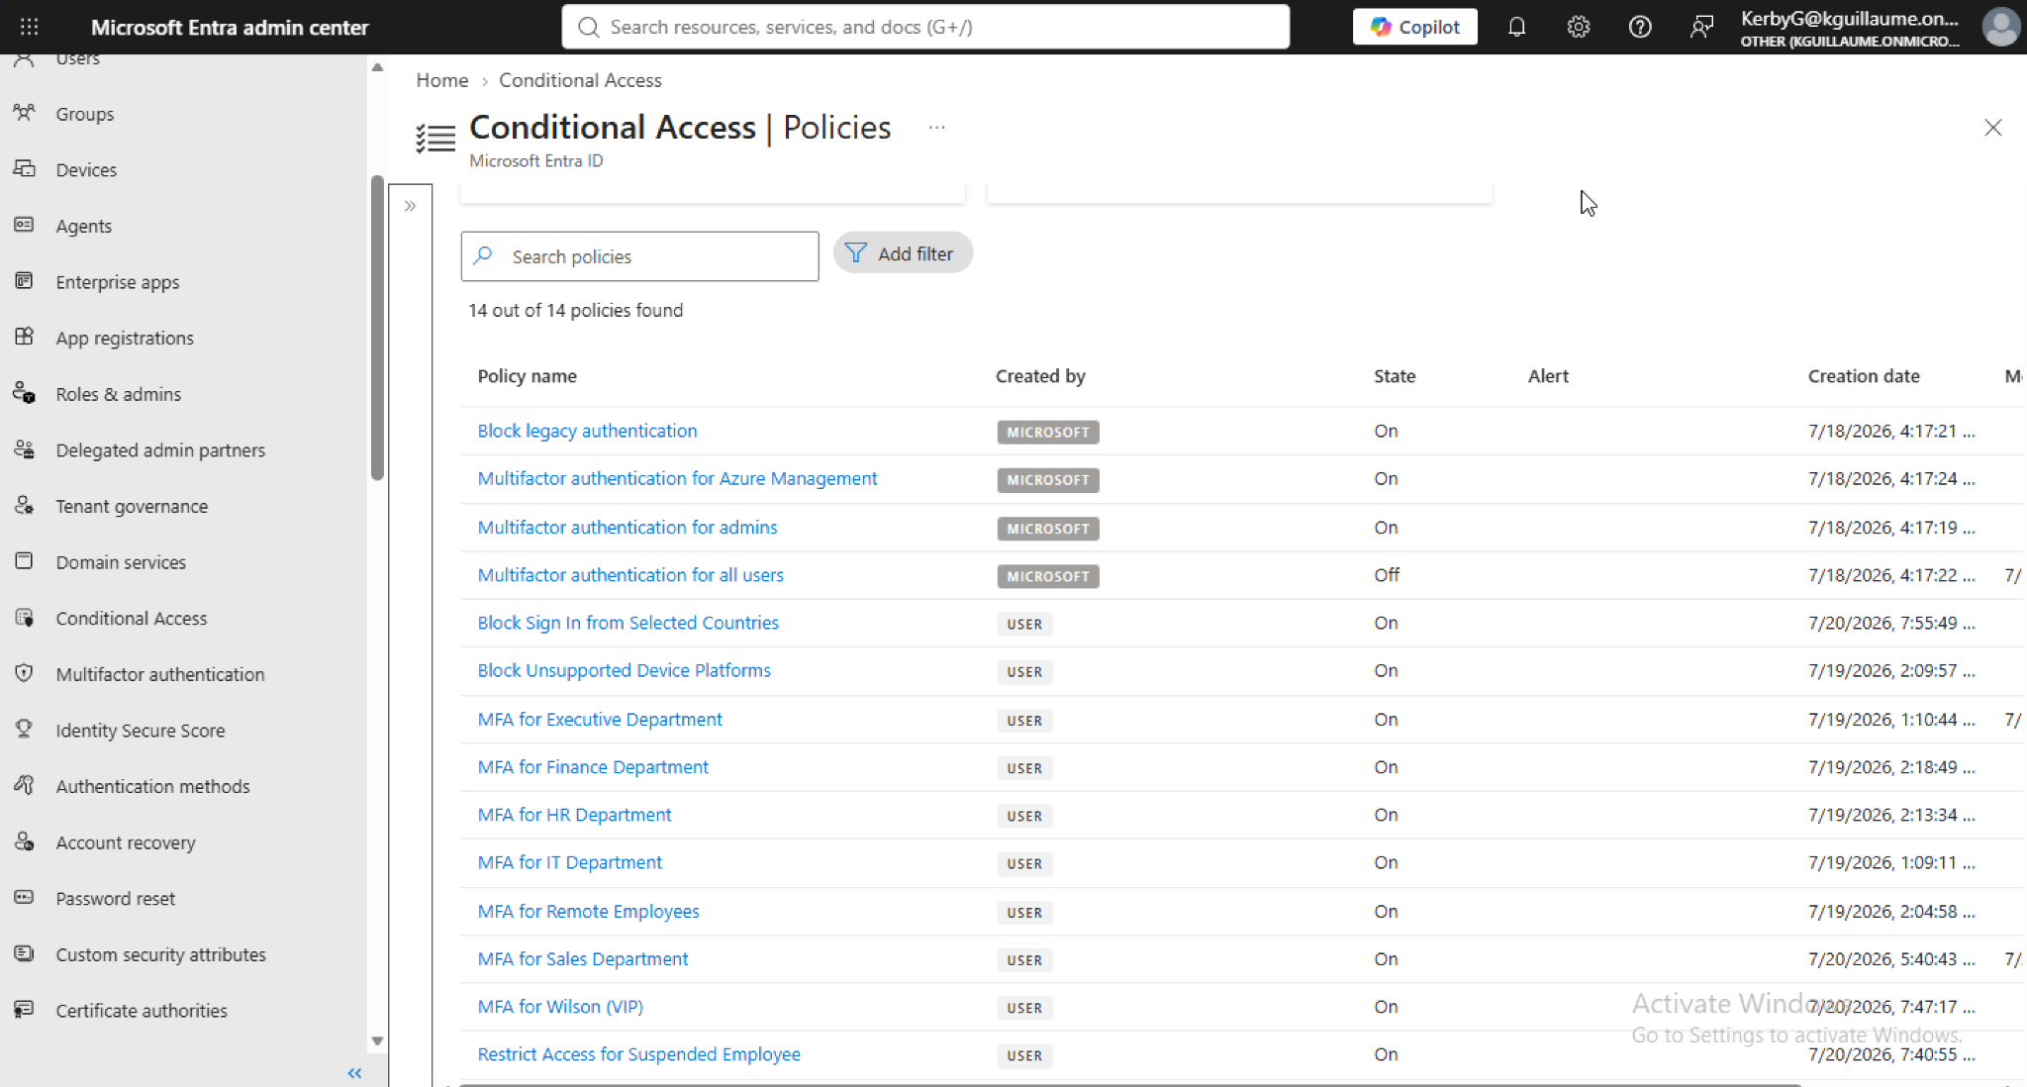Open MFA for Finance Department policy
Viewport: 2027px width, 1087px height.
tap(593, 767)
